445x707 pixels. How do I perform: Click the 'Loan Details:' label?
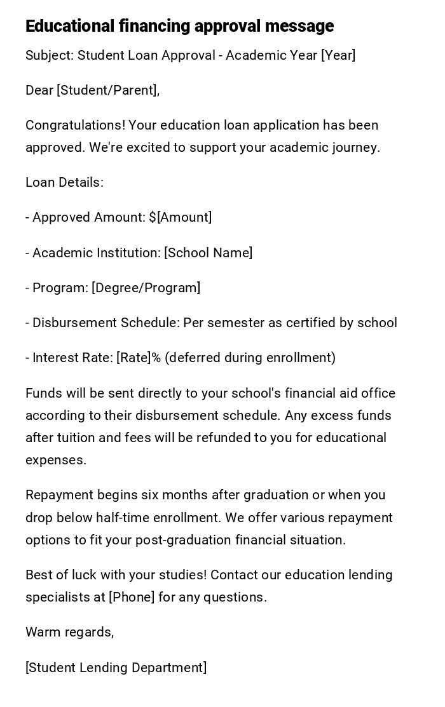click(x=64, y=182)
